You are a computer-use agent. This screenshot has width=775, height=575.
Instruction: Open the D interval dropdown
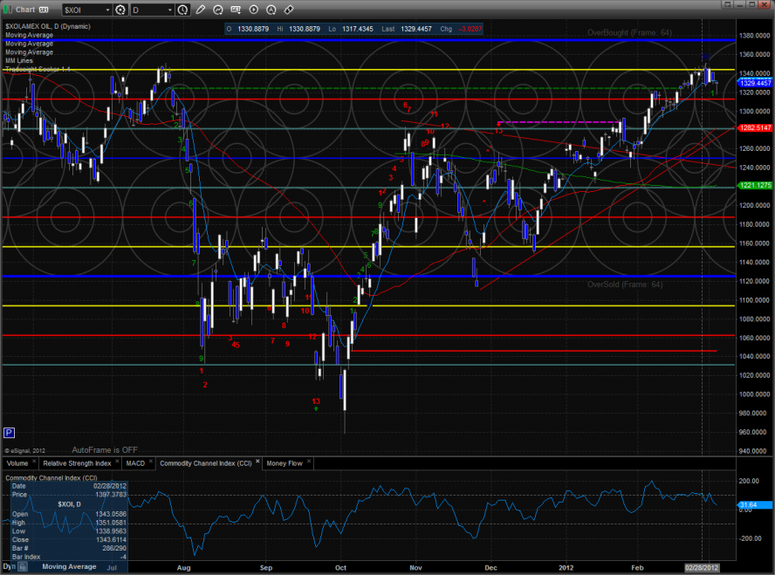(x=168, y=10)
